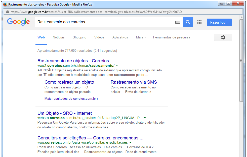Switch to the Aplicativos tab
Image resolution: width=247 pixels, height=157 pixels.
[x=120, y=37]
